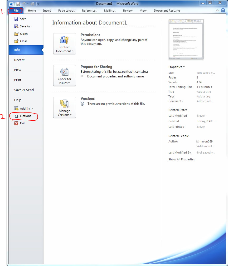
Task: Switch to the Home tab
Action: (32, 11)
